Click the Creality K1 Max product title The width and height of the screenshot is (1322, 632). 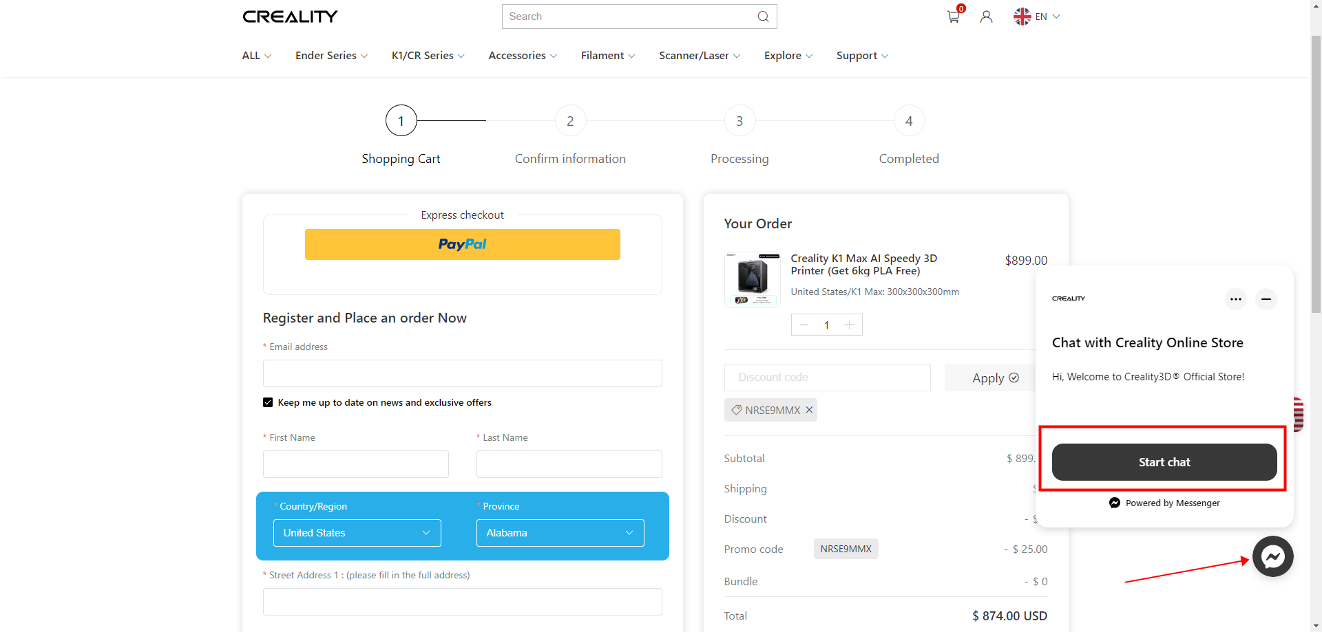click(863, 265)
